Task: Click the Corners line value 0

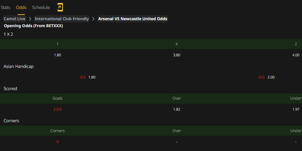Action: [57, 142]
